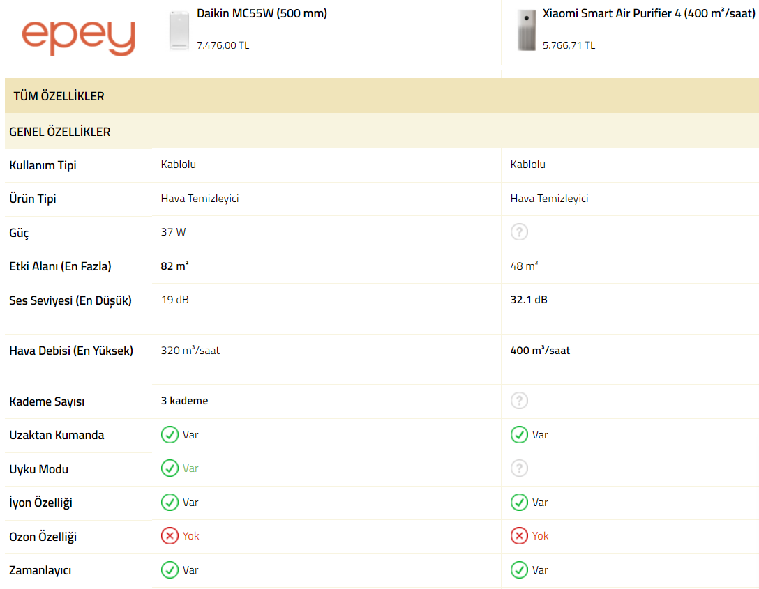Click the Güç row label

19,233
